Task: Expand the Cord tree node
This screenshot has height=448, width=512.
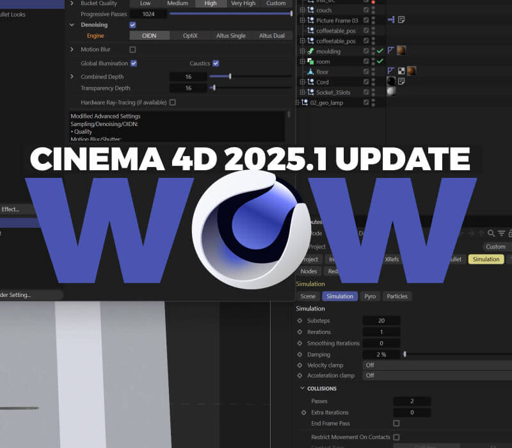Action: click(x=302, y=82)
